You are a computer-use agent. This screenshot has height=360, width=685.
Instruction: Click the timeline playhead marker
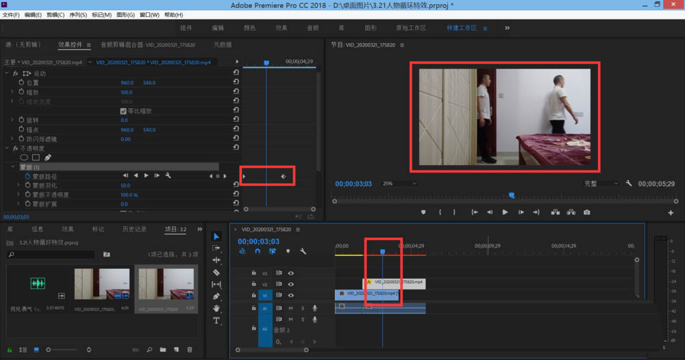382,251
